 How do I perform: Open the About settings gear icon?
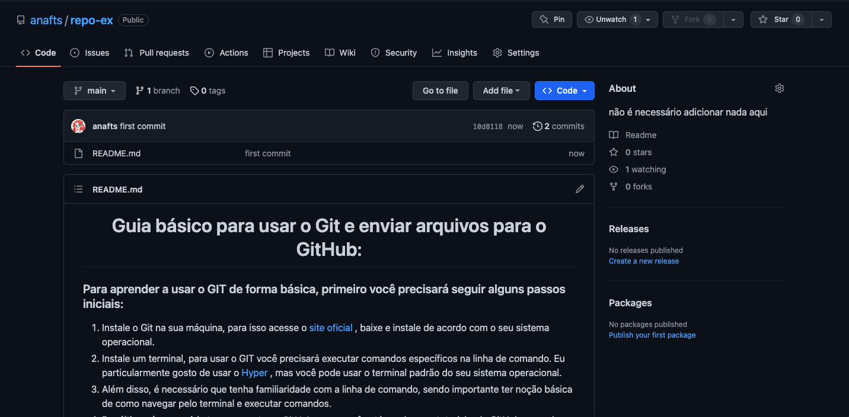780,88
